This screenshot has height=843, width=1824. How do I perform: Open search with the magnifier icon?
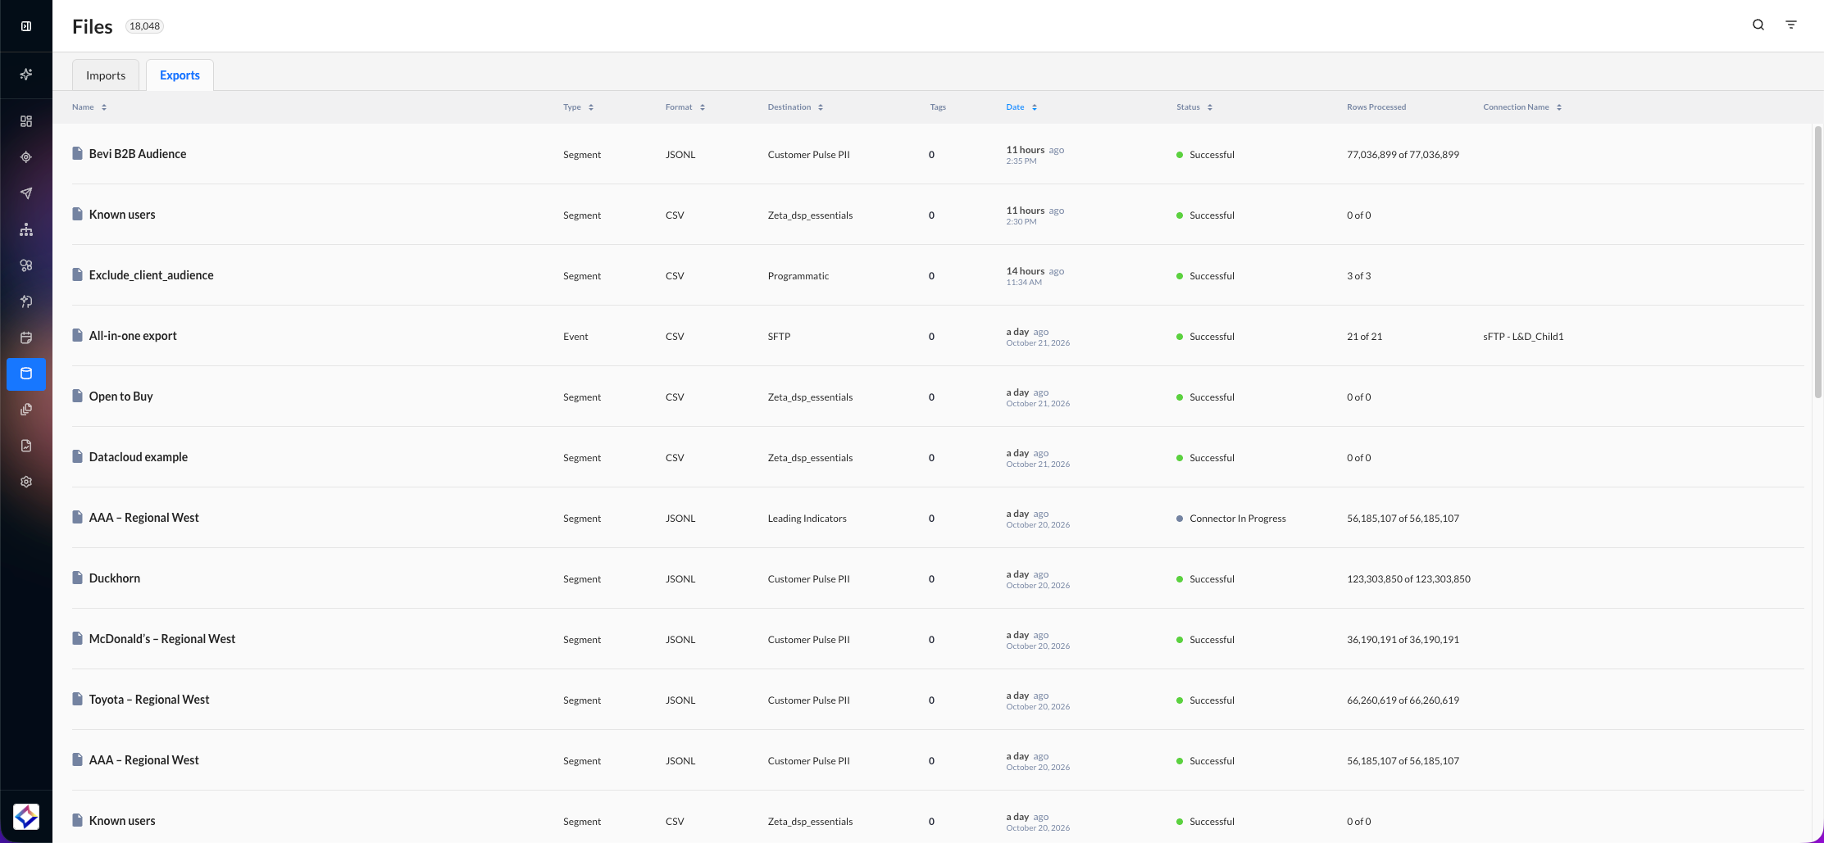pyautogui.click(x=1758, y=25)
